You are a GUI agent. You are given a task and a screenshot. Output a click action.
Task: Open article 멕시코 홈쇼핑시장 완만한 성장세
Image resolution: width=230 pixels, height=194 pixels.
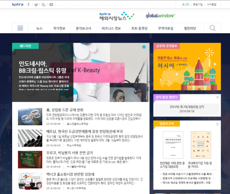(x=70, y=174)
